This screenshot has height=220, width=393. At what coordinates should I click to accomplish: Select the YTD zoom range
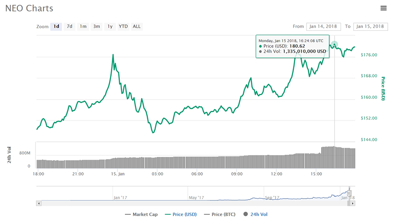click(x=123, y=27)
